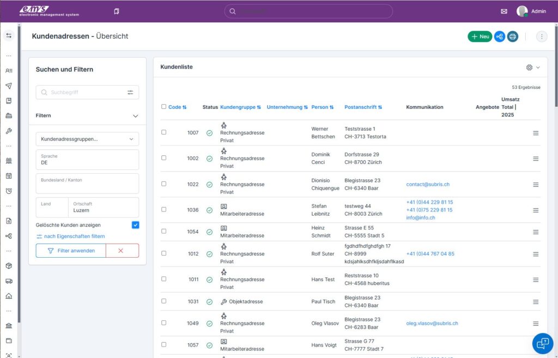Screen dimensions: 558x358
Task: Open the mail envelope icon
Action: click(x=504, y=11)
